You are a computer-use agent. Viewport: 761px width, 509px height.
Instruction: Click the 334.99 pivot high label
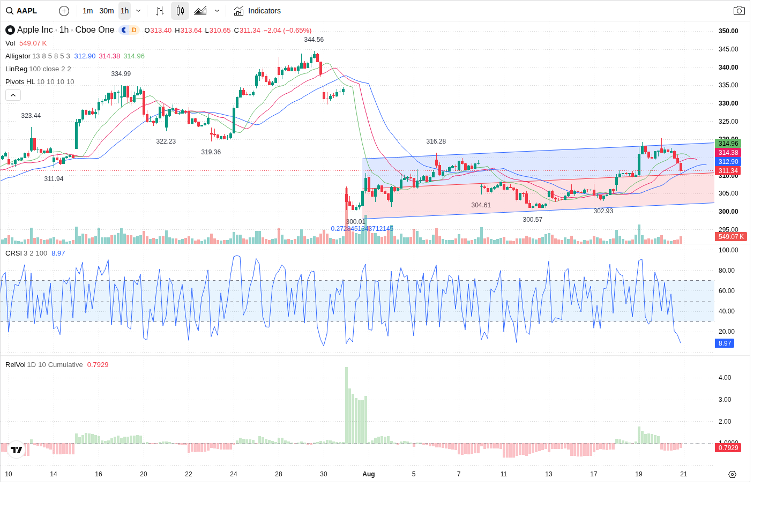(x=121, y=74)
